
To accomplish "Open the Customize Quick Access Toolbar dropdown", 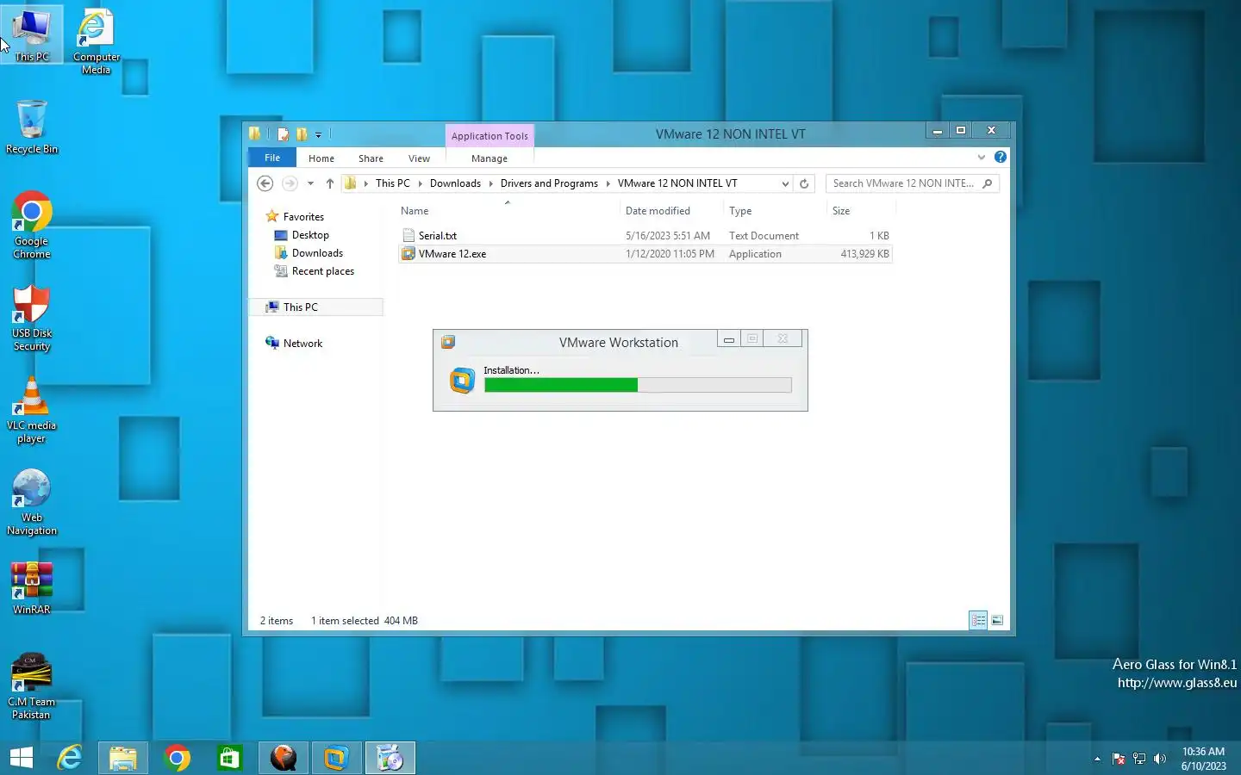I will (x=318, y=135).
